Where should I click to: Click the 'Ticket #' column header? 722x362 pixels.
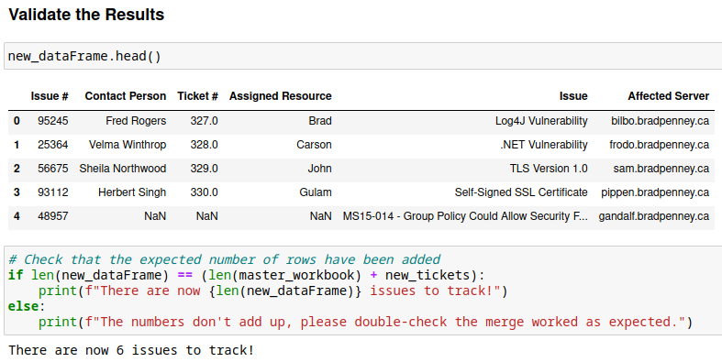pos(197,96)
